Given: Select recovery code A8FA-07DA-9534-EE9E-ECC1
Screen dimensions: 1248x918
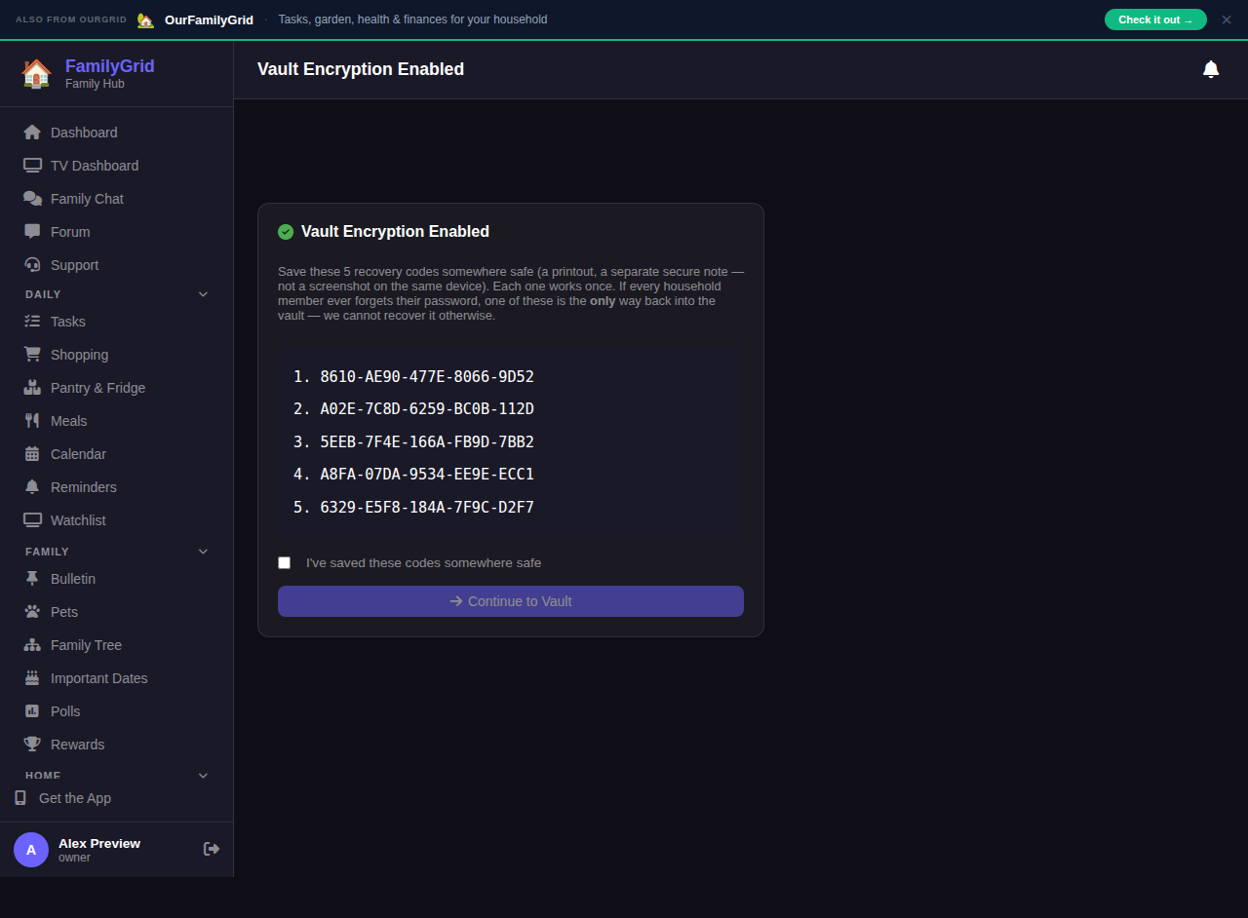Looking at the screenshot, I should (x=427, y=475).
